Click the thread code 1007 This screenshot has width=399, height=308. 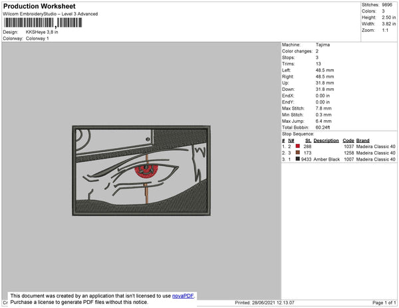pos(348,159)
